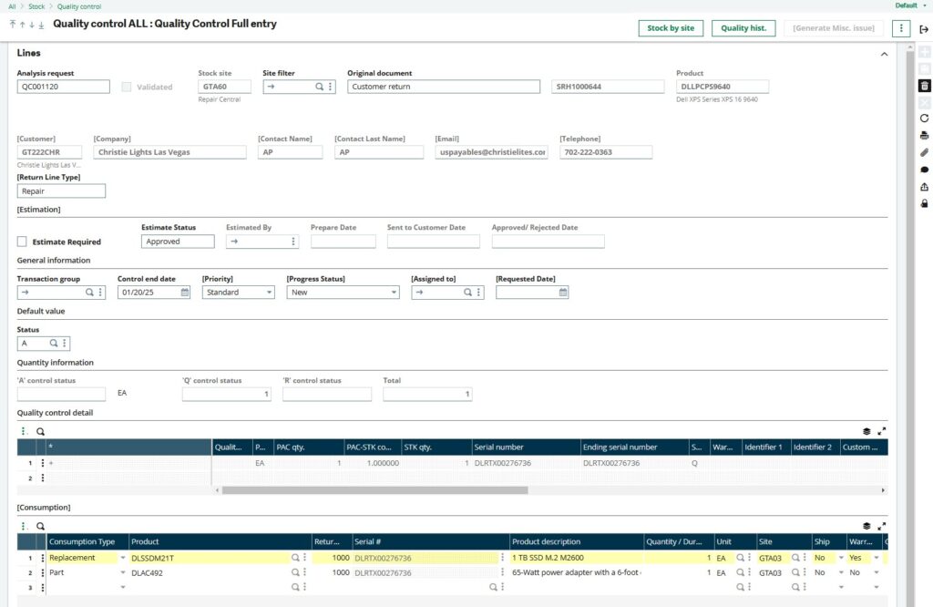Image resolution: width=933 pixels, height=607 pixels.
Task: Click the Stock by site button
Action: [x=671, y=28]
